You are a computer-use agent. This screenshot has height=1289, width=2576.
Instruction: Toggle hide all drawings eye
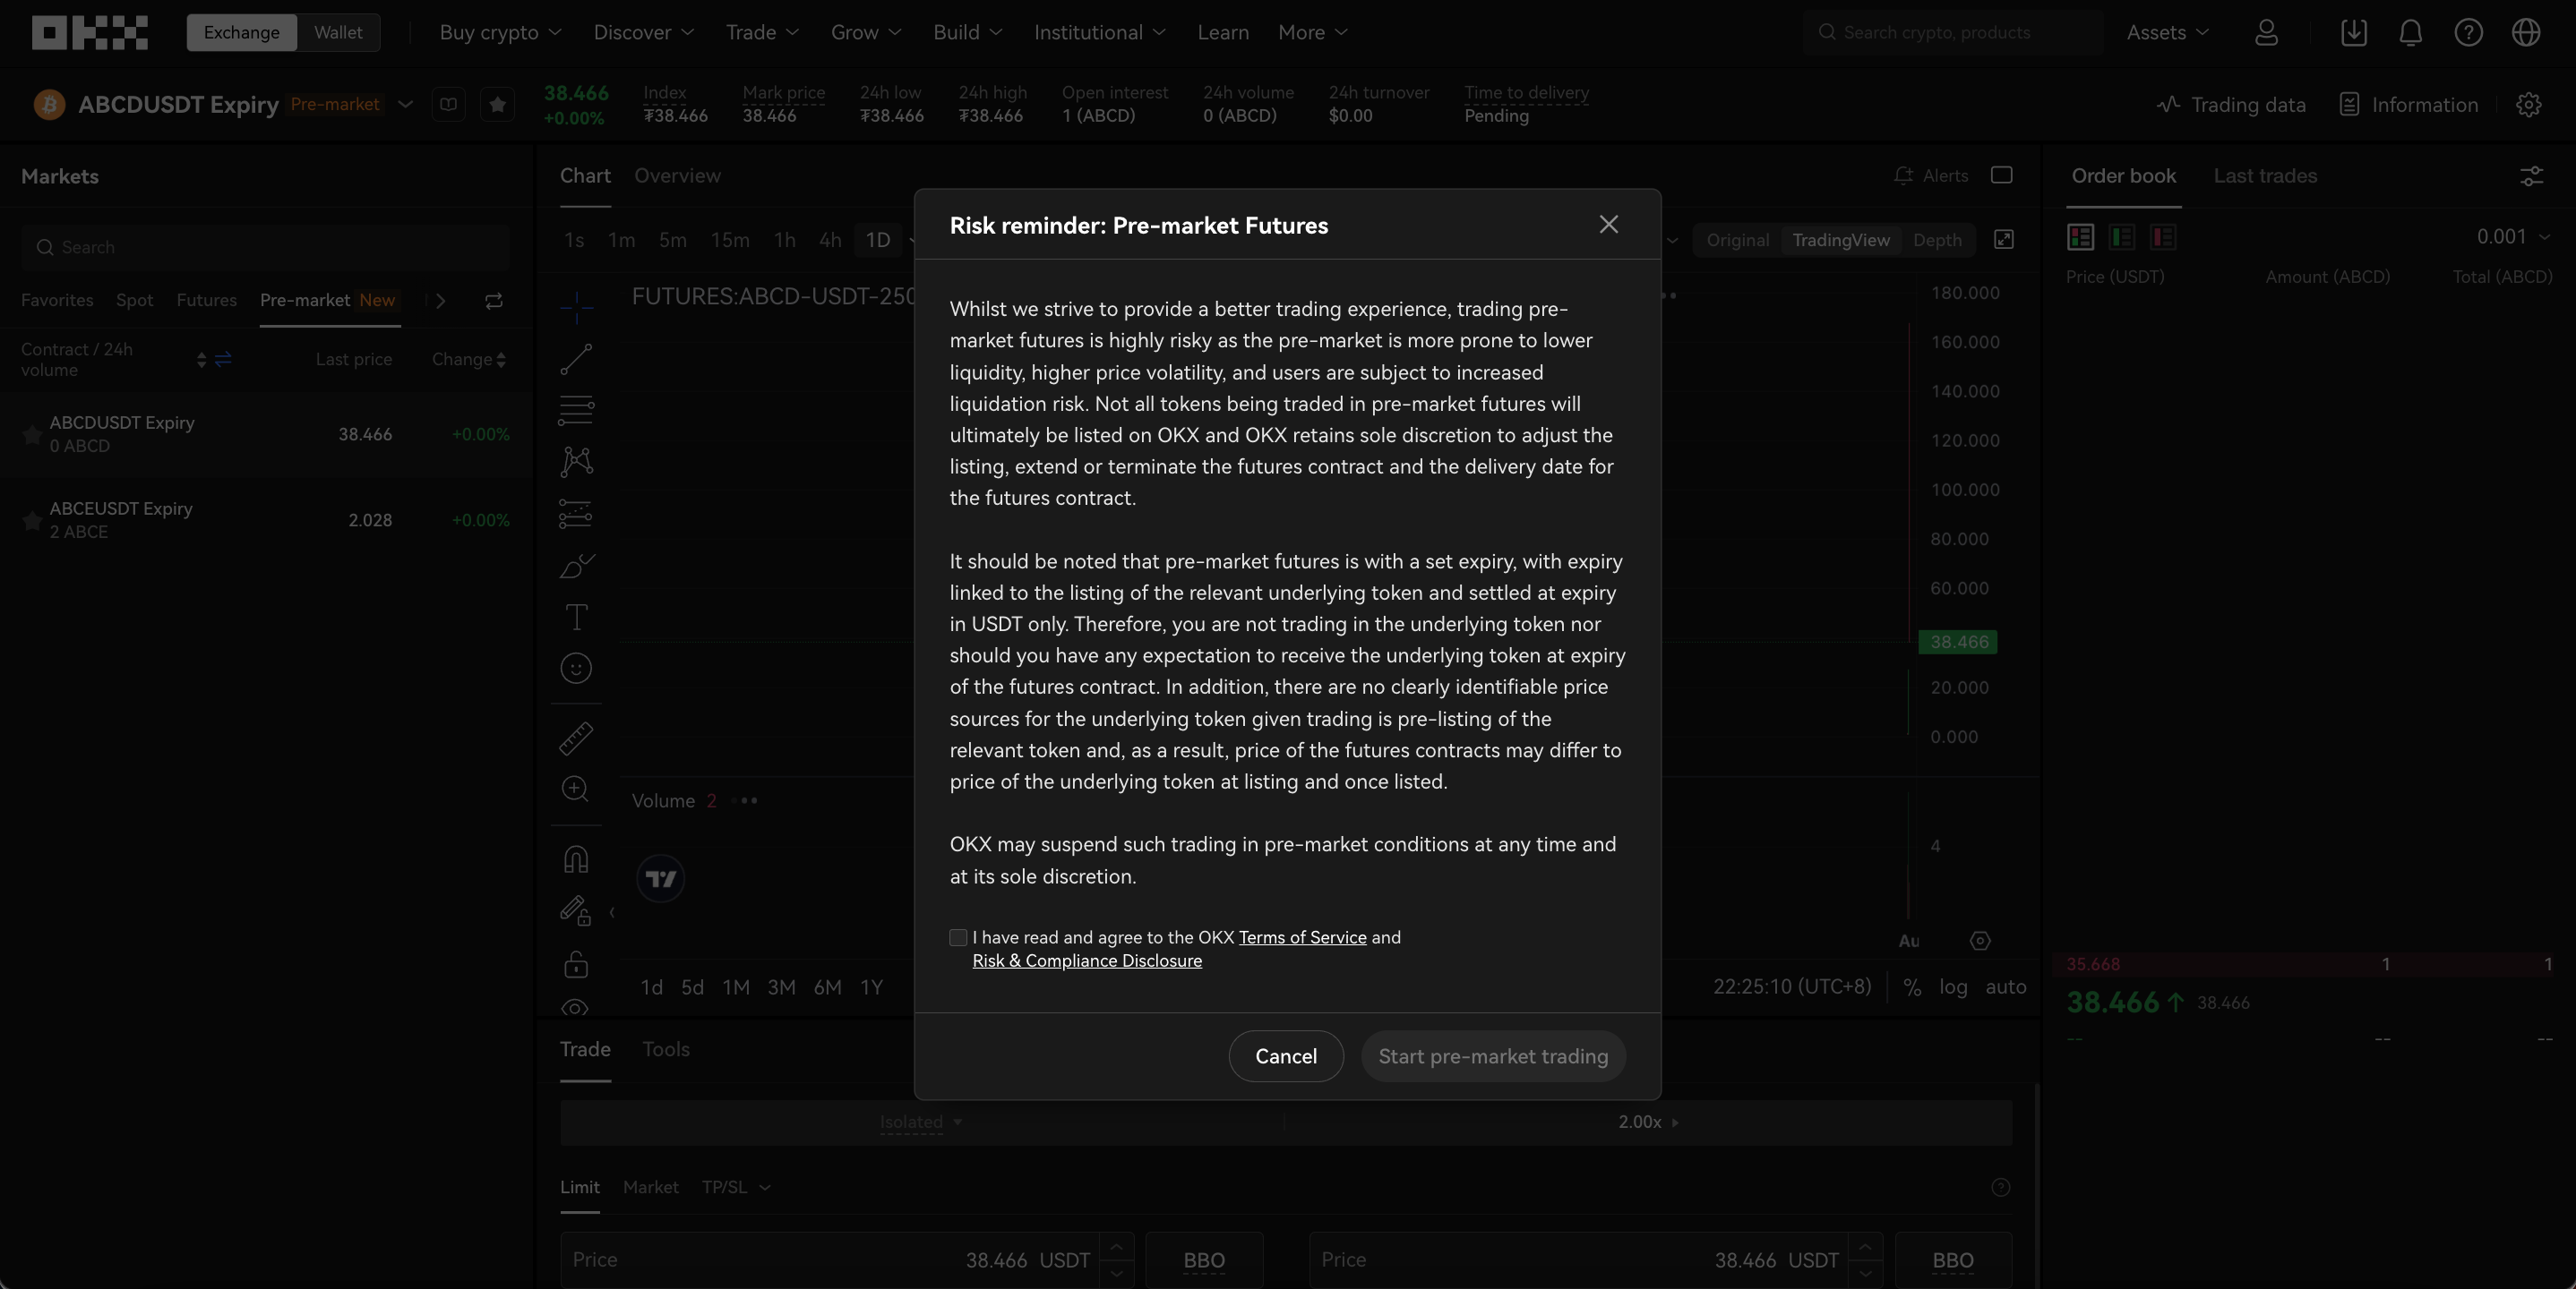[576, 1007]
